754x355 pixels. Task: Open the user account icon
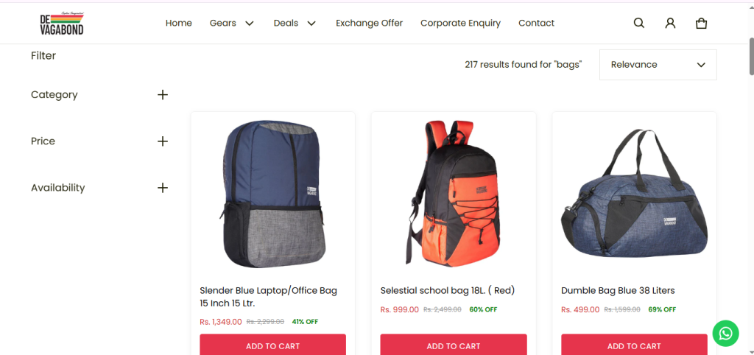[670, 23]
